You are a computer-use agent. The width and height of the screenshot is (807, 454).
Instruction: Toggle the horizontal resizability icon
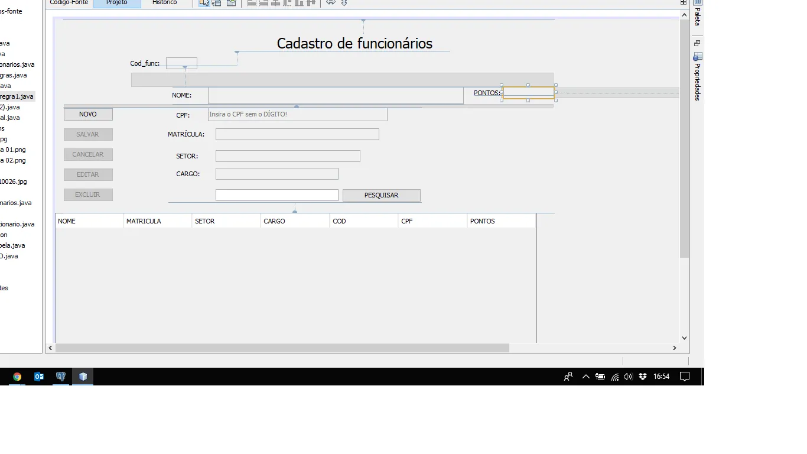coord(331,2)
